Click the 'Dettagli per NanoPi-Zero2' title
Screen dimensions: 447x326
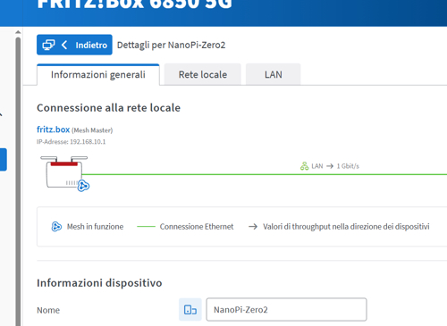(171, 45)
